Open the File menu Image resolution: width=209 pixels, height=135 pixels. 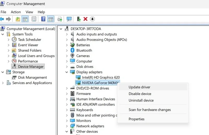[3, 12]
